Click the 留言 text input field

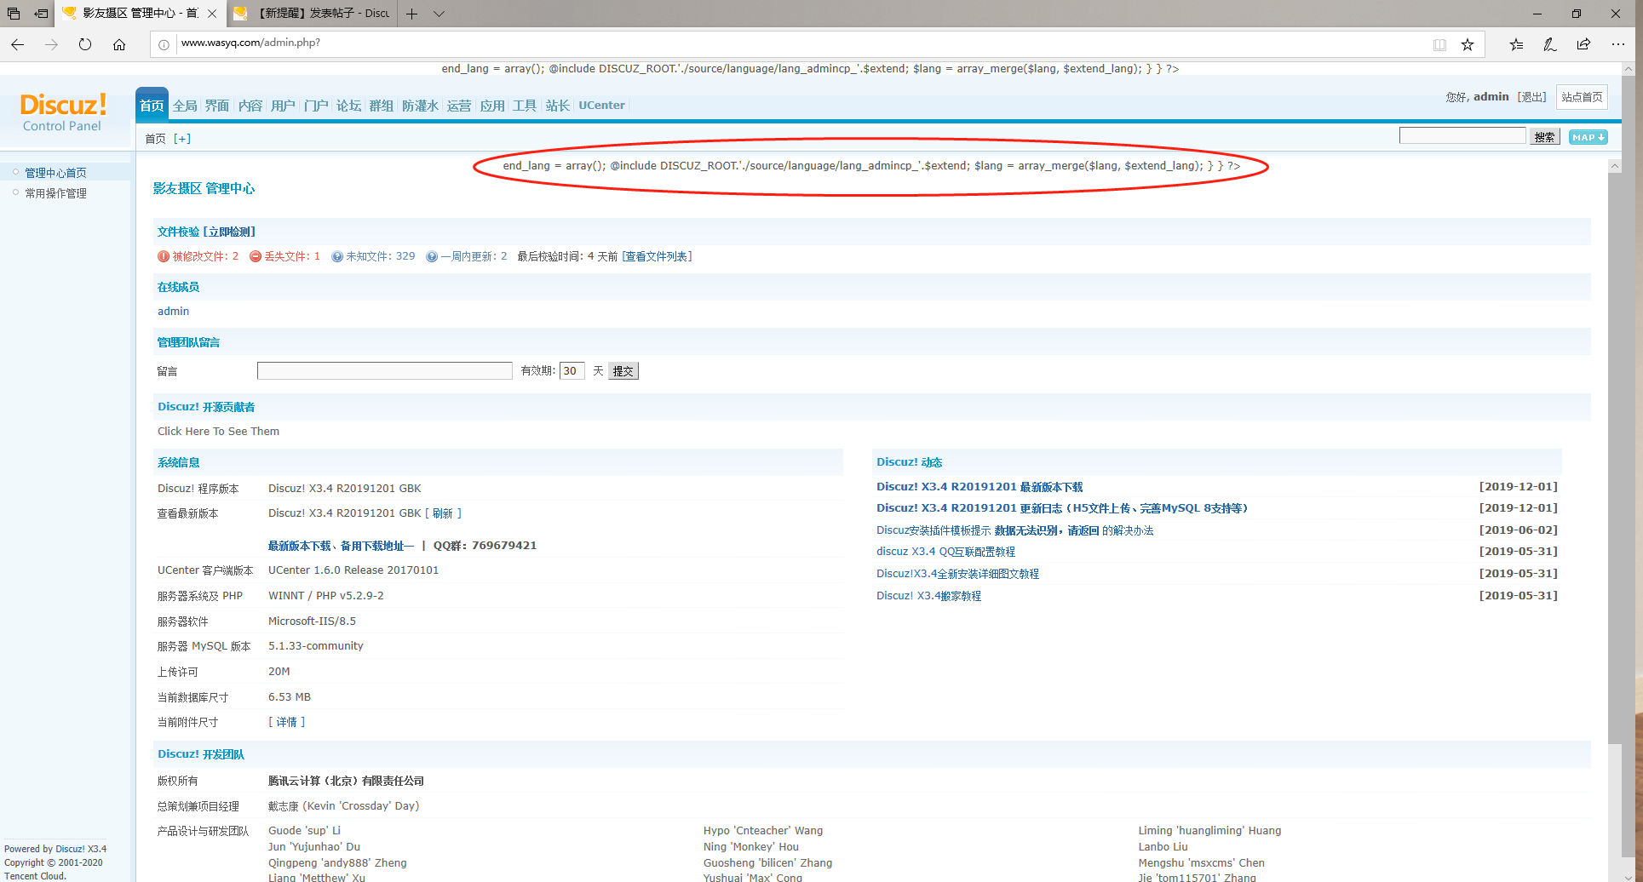tap(384, 371)
